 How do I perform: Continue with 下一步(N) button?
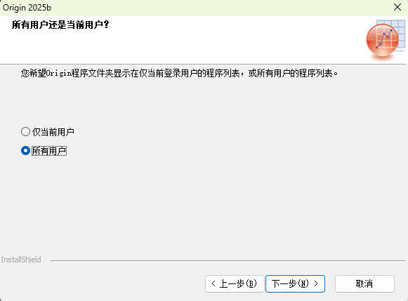[x=295, y=283]
